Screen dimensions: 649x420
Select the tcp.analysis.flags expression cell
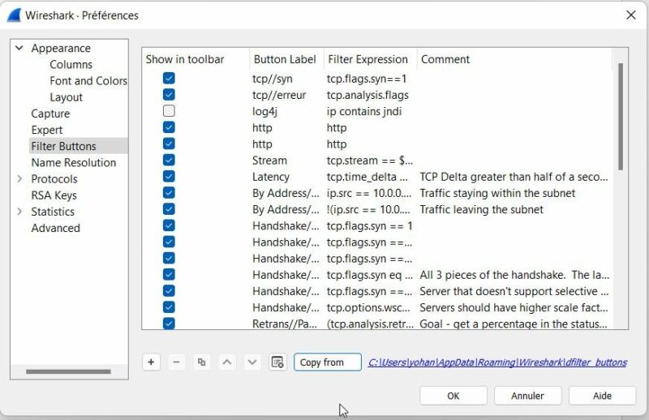pos(367,95)
